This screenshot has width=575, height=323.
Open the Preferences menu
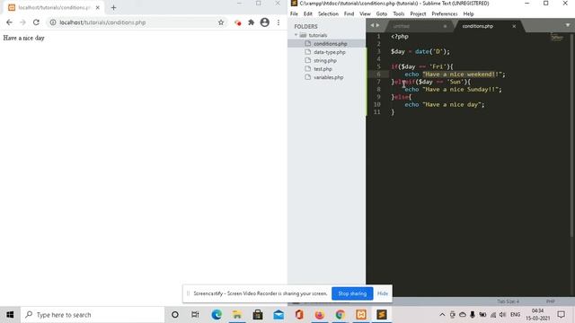pos(445,14)
